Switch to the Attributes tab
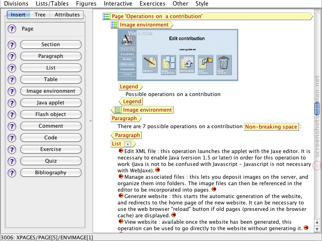Viewport: 322px width, 241px height. click(67, 14)
